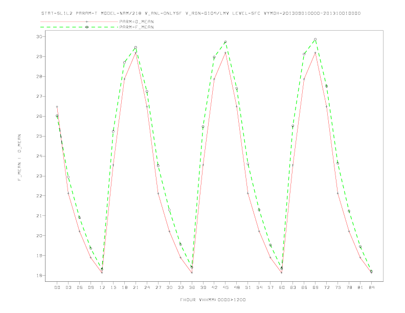
Task: Select the green F_MEAN circle marker at hour 15
Action: tap(113, 131)
